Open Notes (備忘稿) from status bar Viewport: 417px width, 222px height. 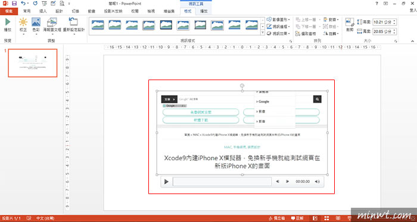point(278,218)
